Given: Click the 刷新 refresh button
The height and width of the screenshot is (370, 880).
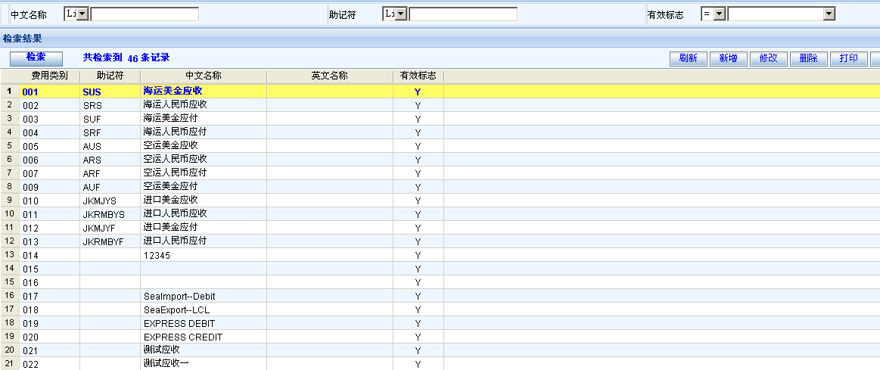Looking at the screenshot, I should (x=688, y=59).
